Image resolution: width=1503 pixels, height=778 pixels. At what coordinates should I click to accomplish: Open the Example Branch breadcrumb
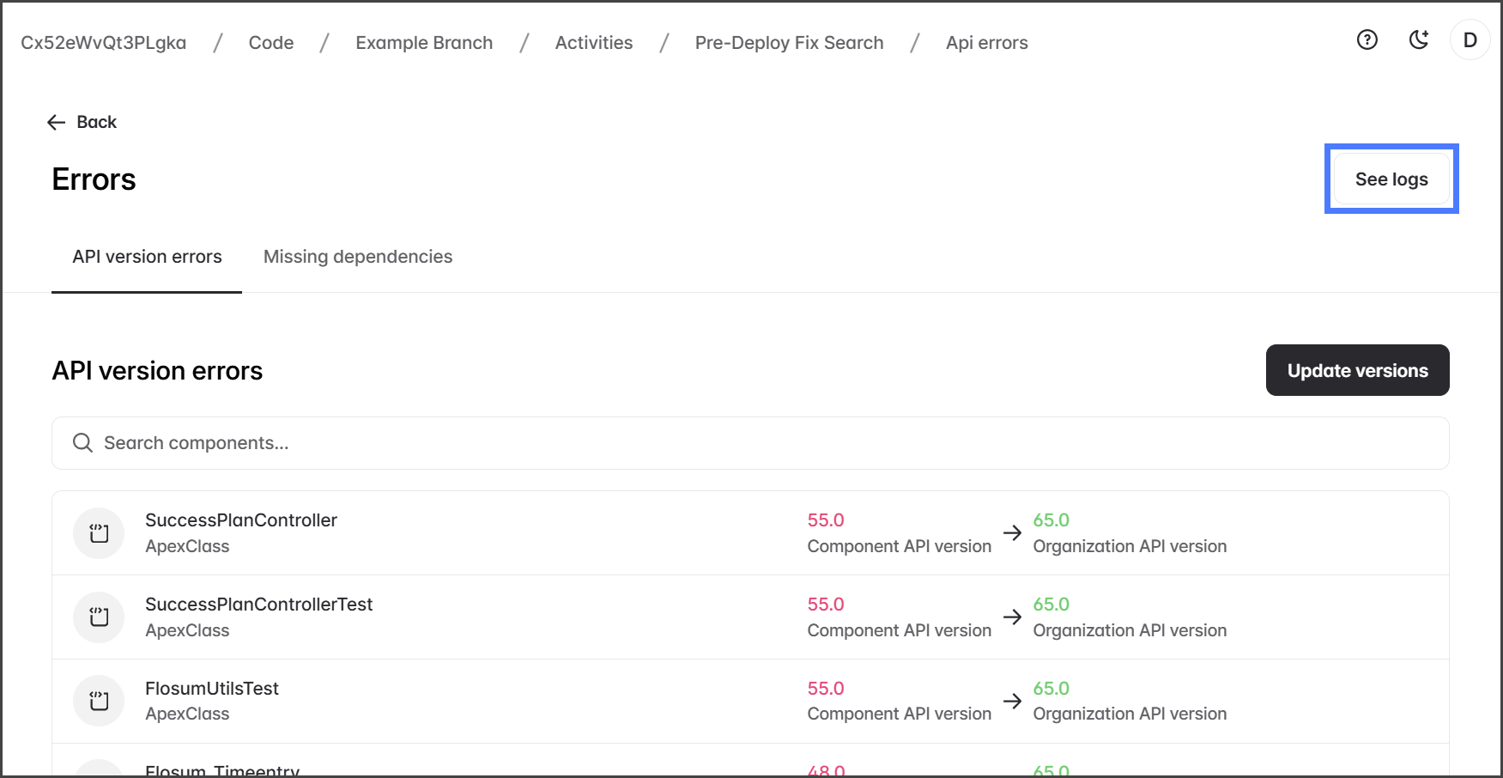pyautogui.click(x=424, y=43)
